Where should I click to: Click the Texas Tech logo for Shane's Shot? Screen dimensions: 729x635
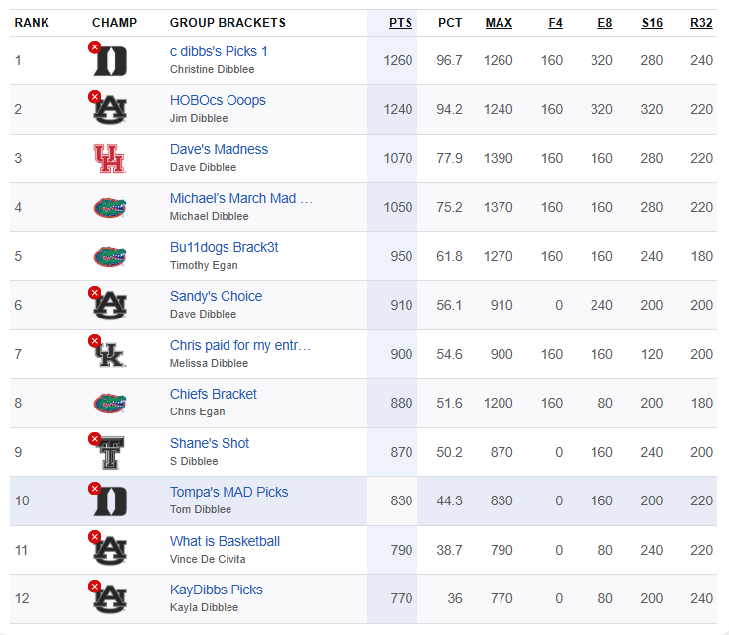tap(110, 452)
